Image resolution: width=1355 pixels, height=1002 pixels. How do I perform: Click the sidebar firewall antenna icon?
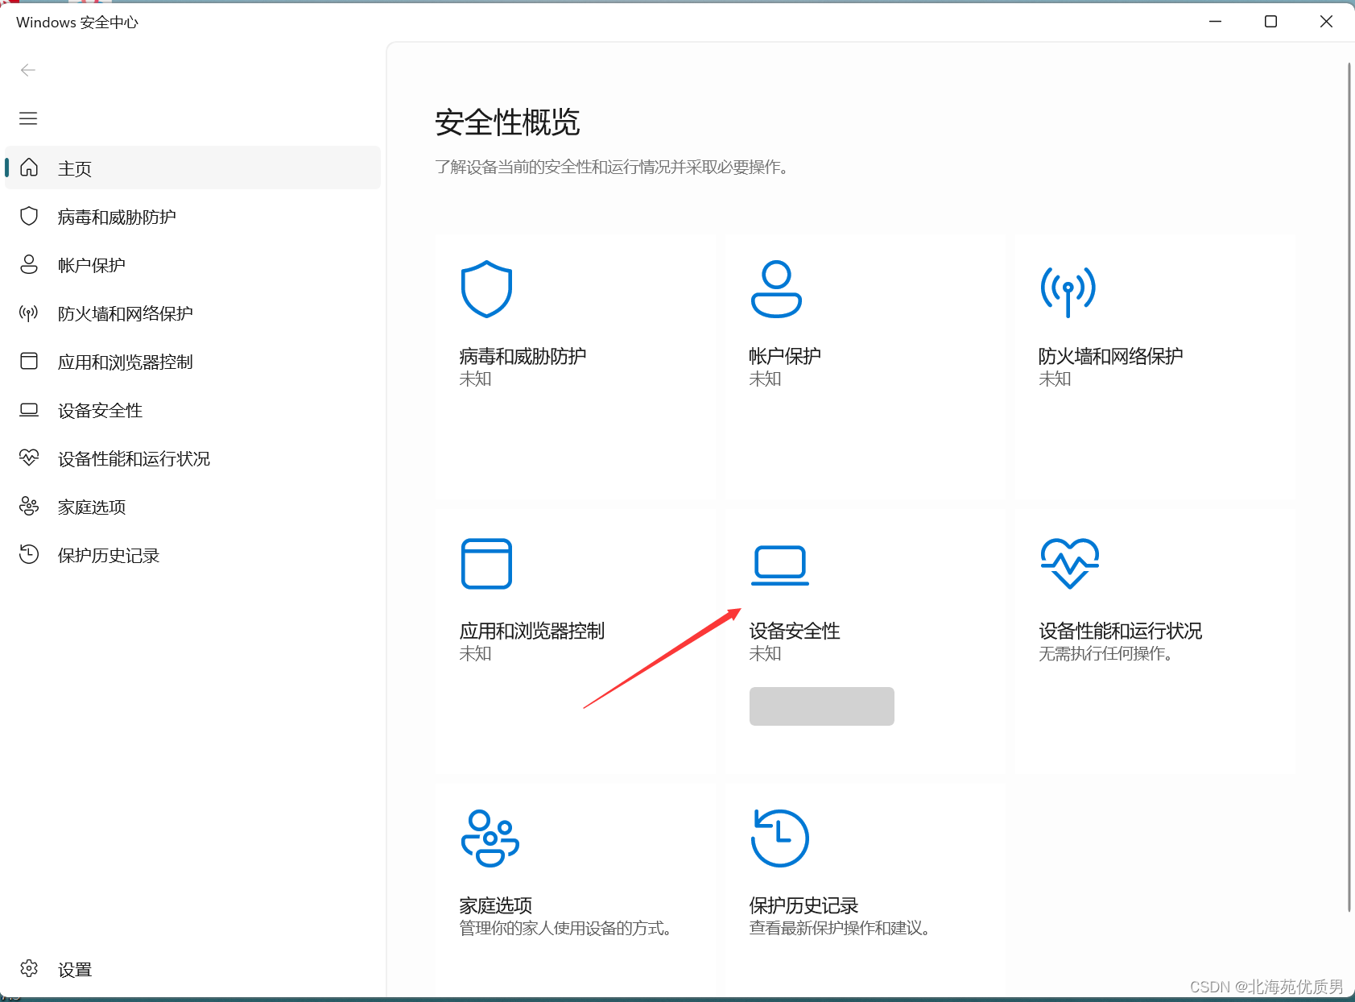coord(29,313)
